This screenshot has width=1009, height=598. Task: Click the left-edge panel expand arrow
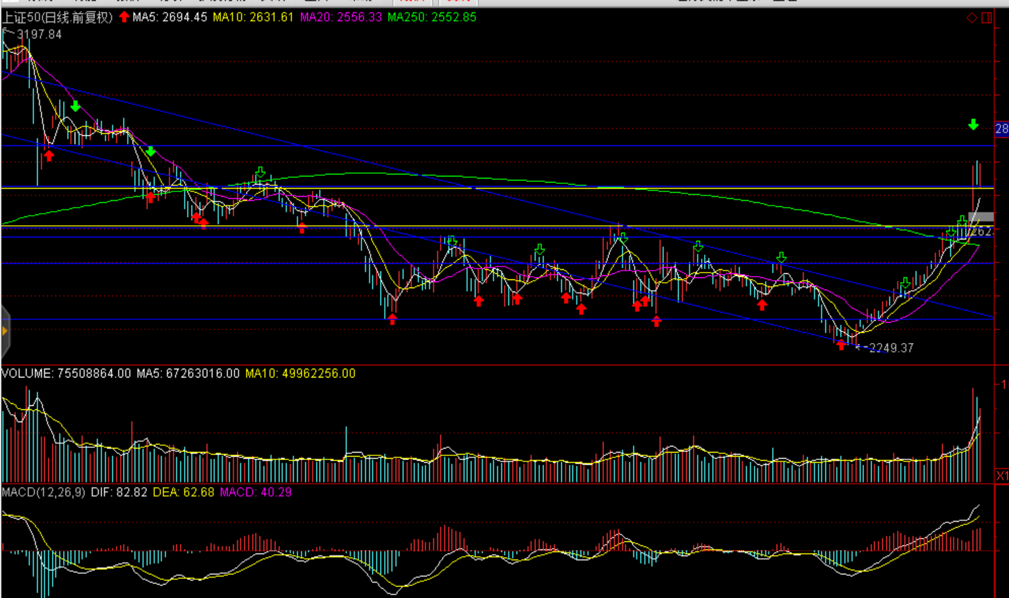[x=5, y=331]
